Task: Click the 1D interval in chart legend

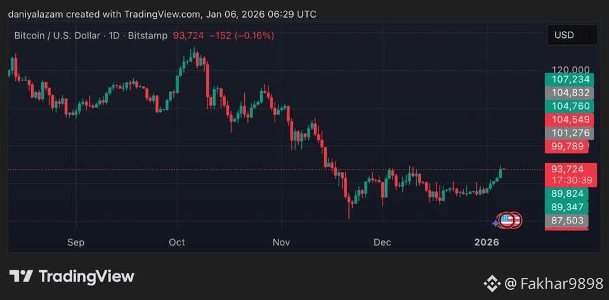Action: pos(114,35)
